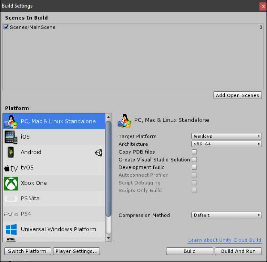Click the Android phone icon

coord(11,152)
